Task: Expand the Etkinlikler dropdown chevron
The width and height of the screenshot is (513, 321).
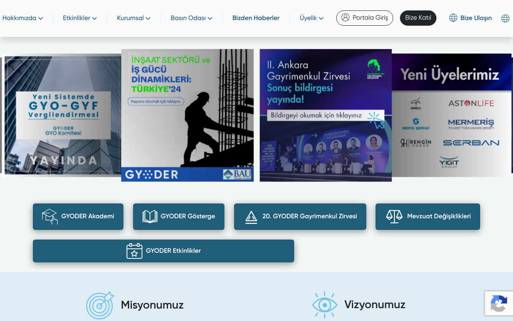Action: tap(95, 18)
